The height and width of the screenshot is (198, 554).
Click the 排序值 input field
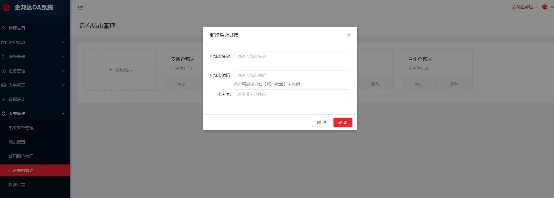(291, 94)
